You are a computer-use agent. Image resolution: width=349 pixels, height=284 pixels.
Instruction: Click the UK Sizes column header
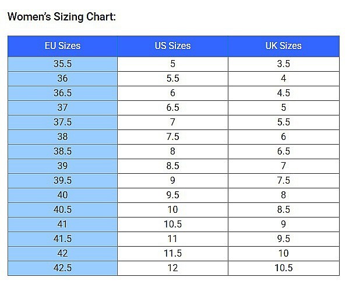(284, 46)
